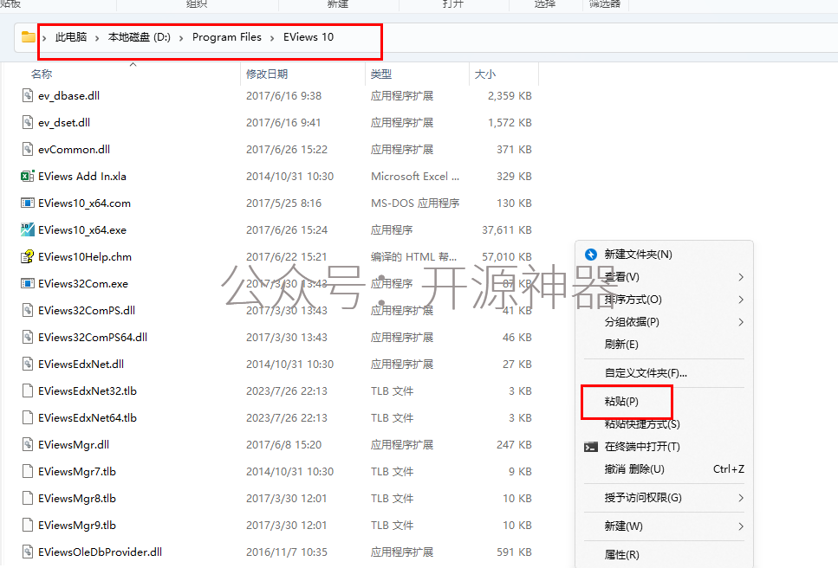Viewport: 838px width, 568px height.
Task: Select 撤消 删除(U) in context menu
Action: point(634,469)
